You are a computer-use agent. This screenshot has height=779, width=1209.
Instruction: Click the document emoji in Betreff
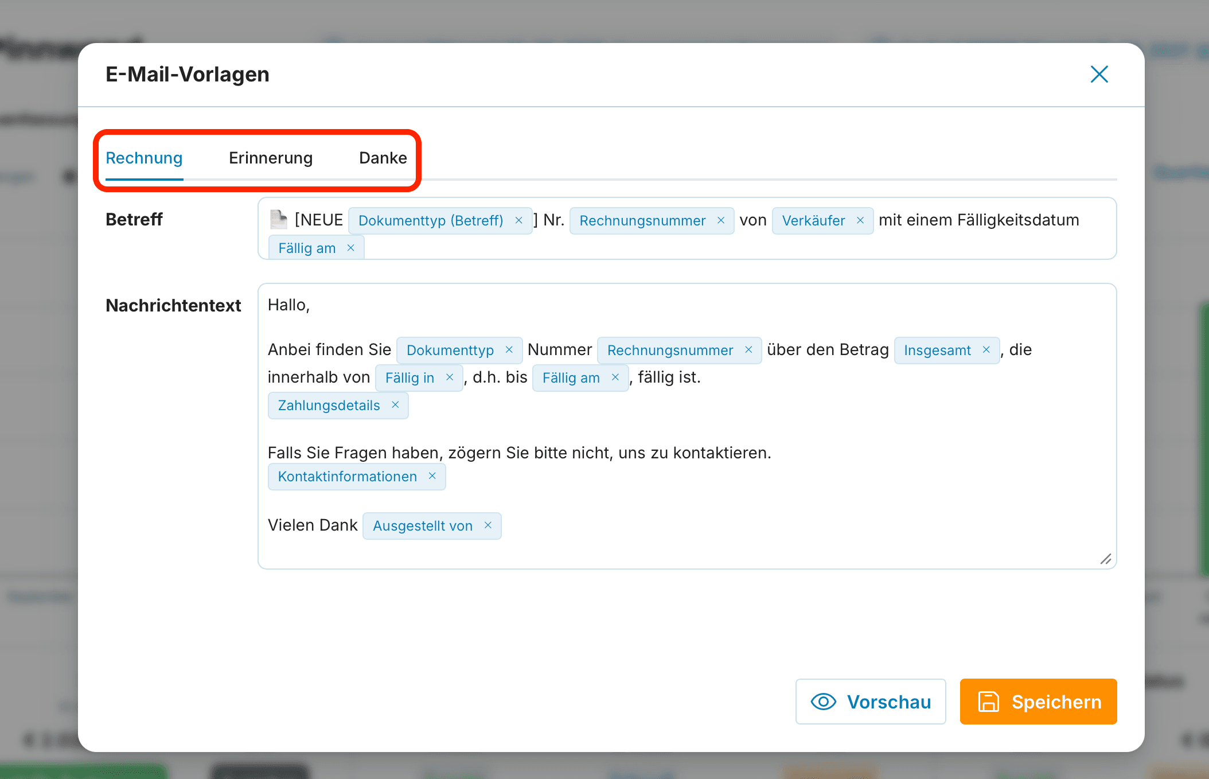click(x=279, y=219)
